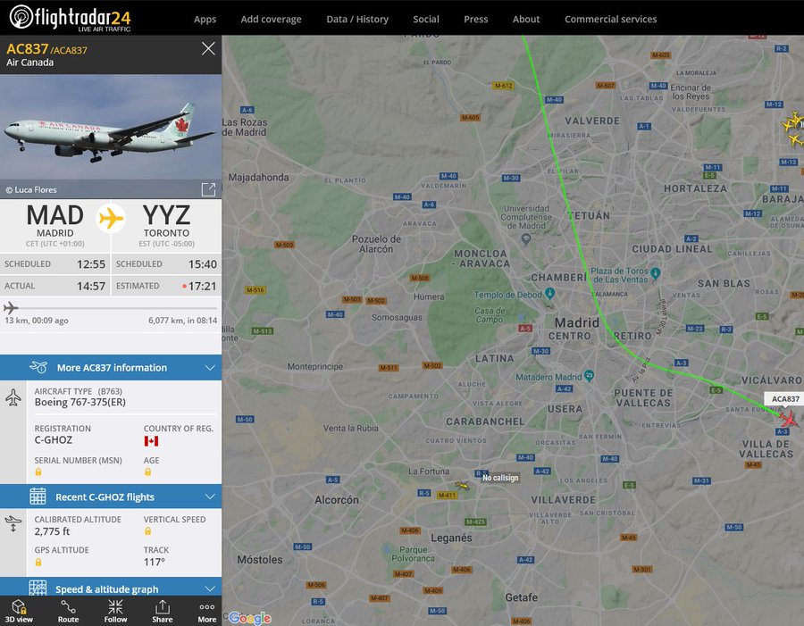Open locked Serial Number padlock icon
The width and height of the screenshot is (804, 626).
(38, 472)
